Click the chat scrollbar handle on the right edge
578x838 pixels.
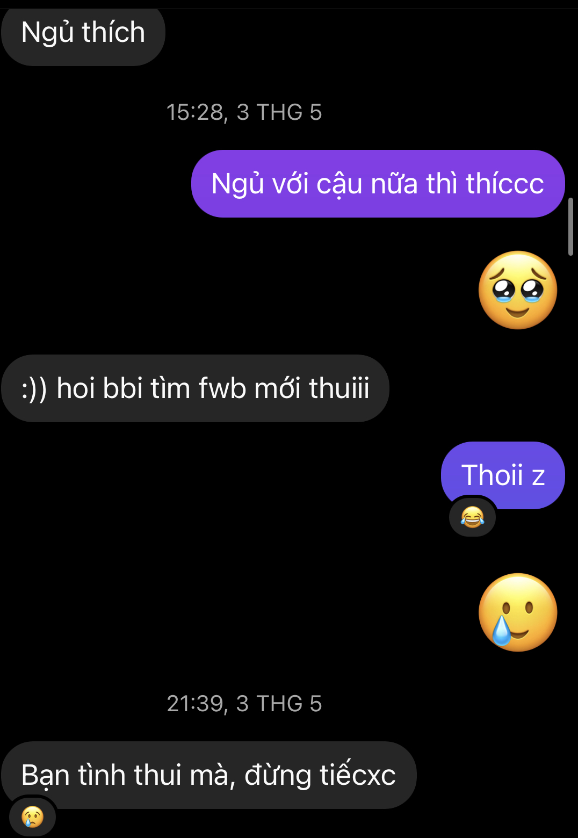pyautogui.click(x=570, y=227)
